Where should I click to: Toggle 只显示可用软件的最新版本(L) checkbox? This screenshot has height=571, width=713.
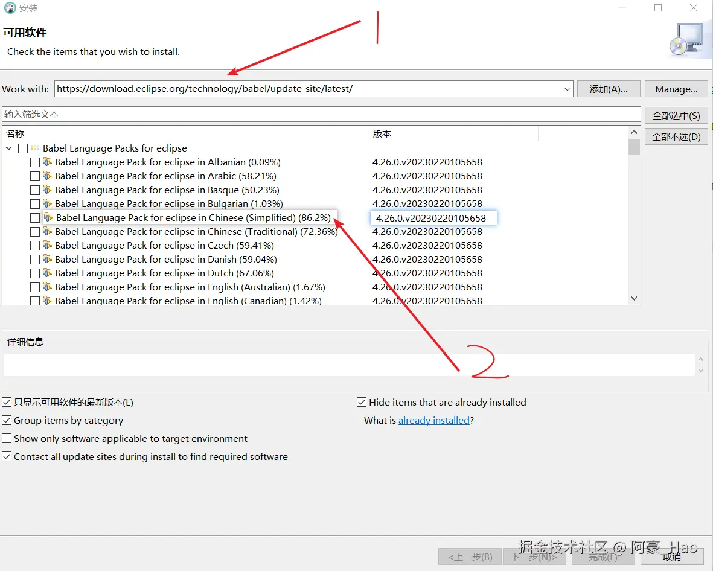click(x=7, y=403)
